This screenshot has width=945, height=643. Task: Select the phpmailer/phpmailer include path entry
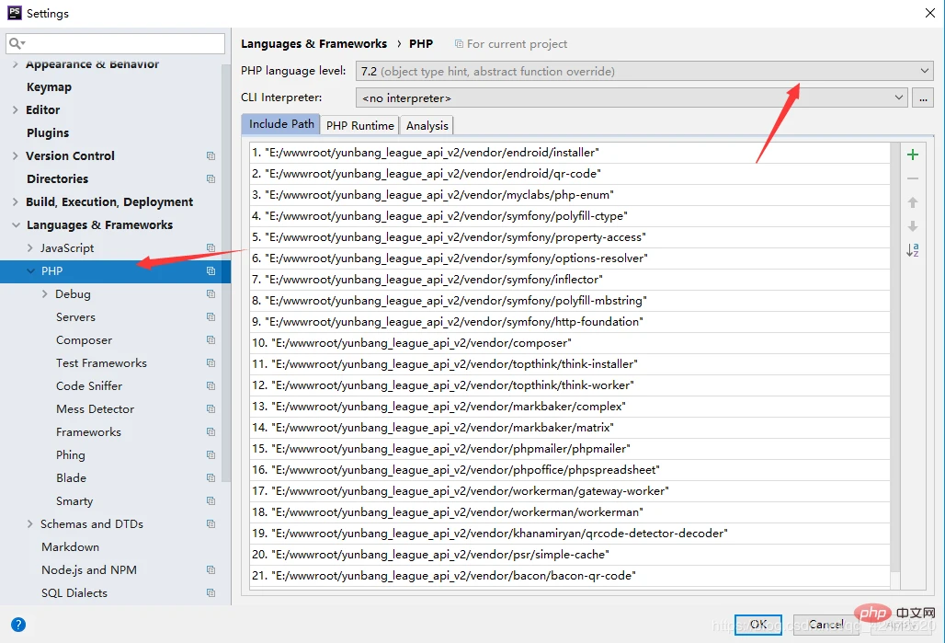pos(450,449)
